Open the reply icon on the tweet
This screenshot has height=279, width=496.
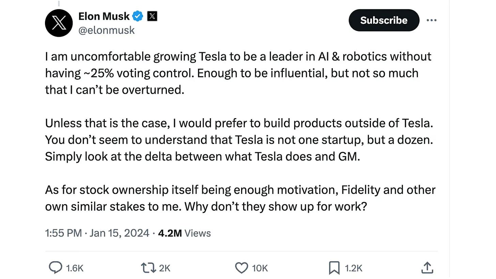[x=55, y=268]
